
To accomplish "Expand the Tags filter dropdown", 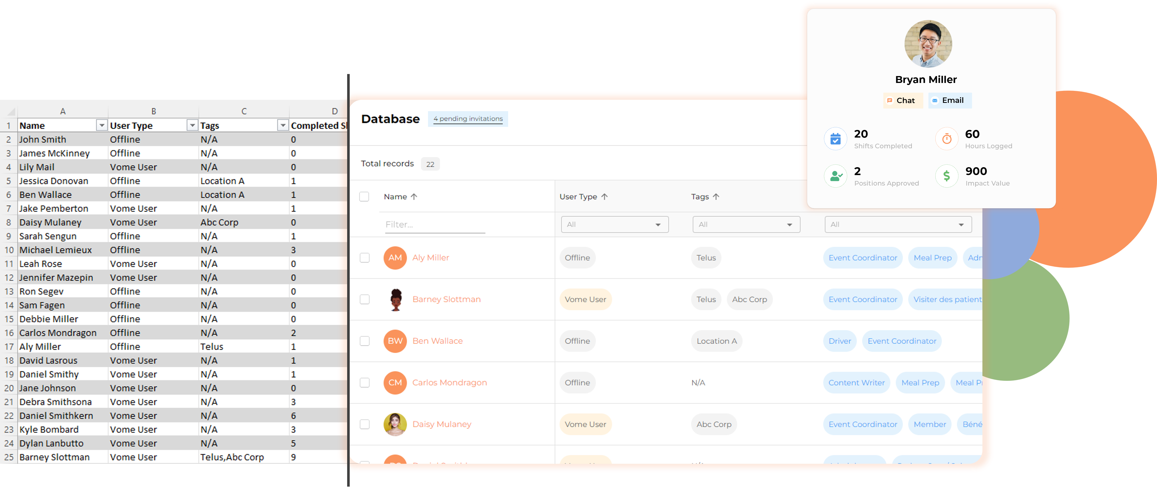I will click(746, 224).
